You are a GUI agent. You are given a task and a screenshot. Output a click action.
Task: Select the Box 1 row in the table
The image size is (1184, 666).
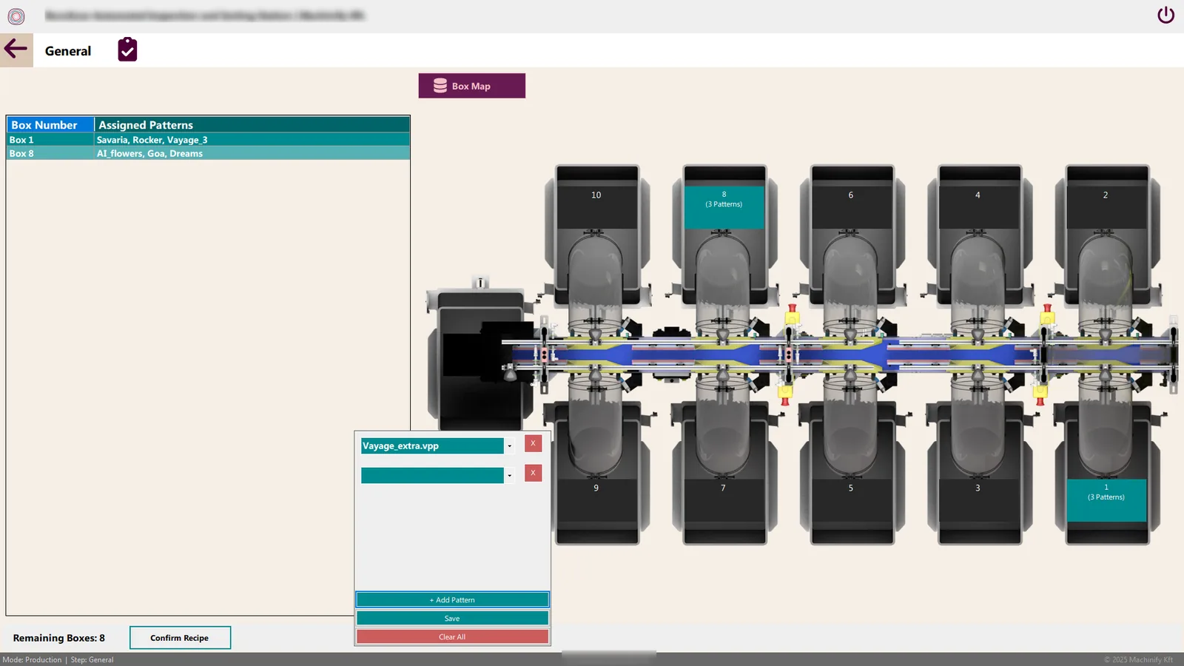click(x=208, y=140)
